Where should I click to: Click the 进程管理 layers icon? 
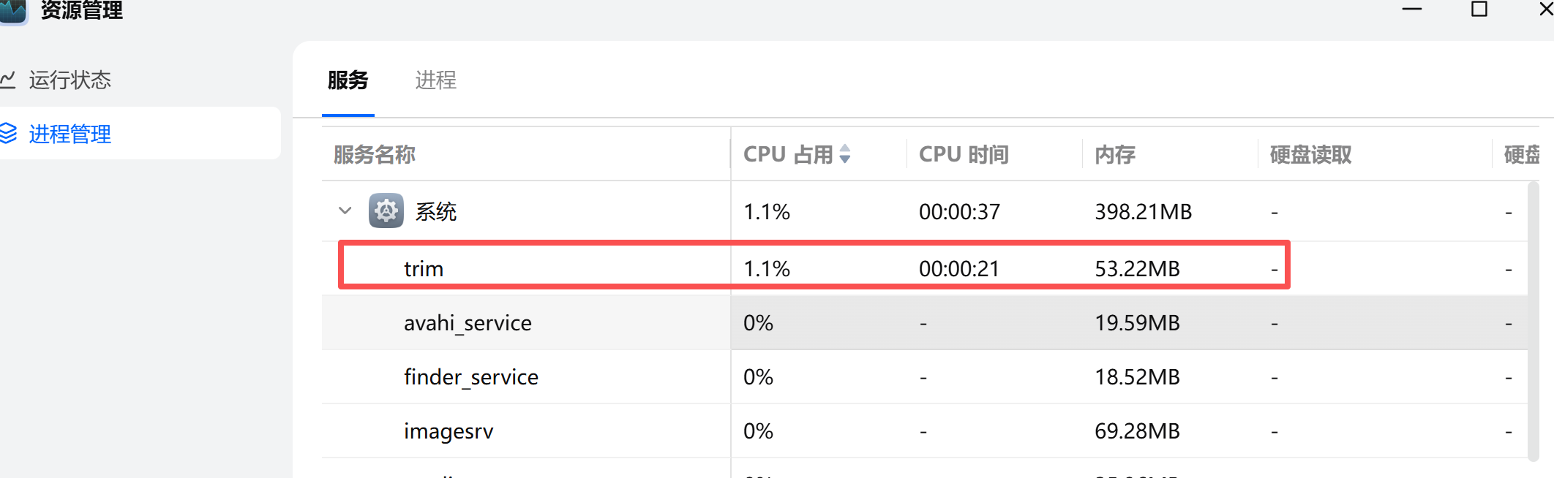point(8,134)
